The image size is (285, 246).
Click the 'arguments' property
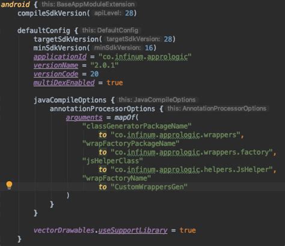[x=84, y=117]
